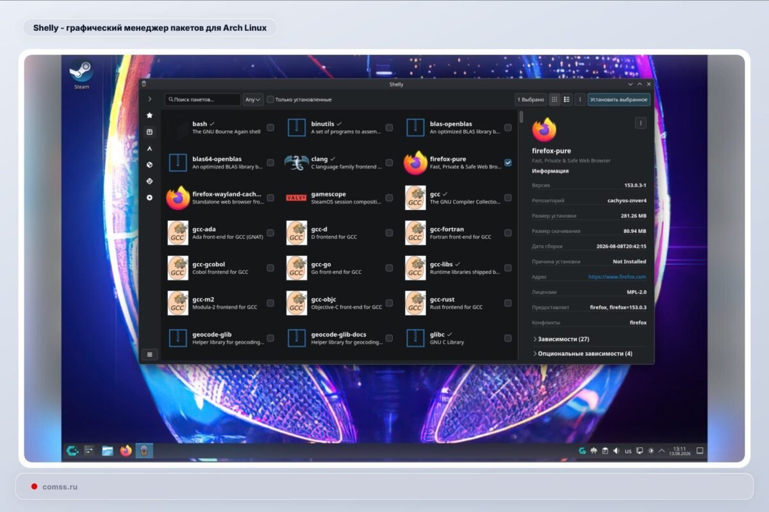Tick the binutils package checkbox
This screenshot has width=769, height=512.
pos(389,127)
